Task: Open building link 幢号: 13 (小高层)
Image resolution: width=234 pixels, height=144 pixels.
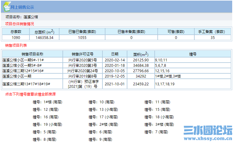Action: tap(103, 110)
